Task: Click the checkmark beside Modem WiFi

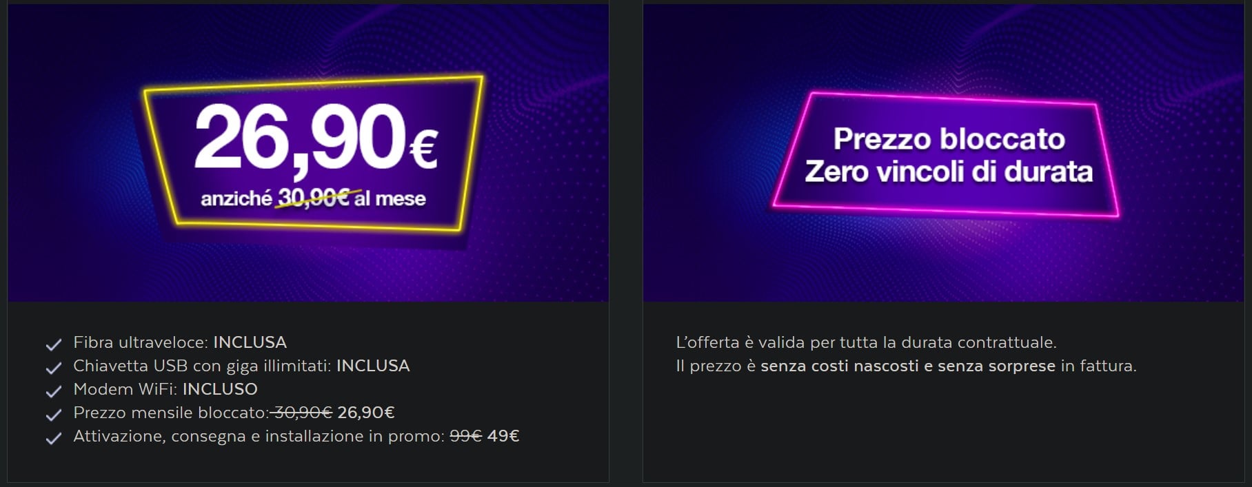Action: tap(54, 391)
